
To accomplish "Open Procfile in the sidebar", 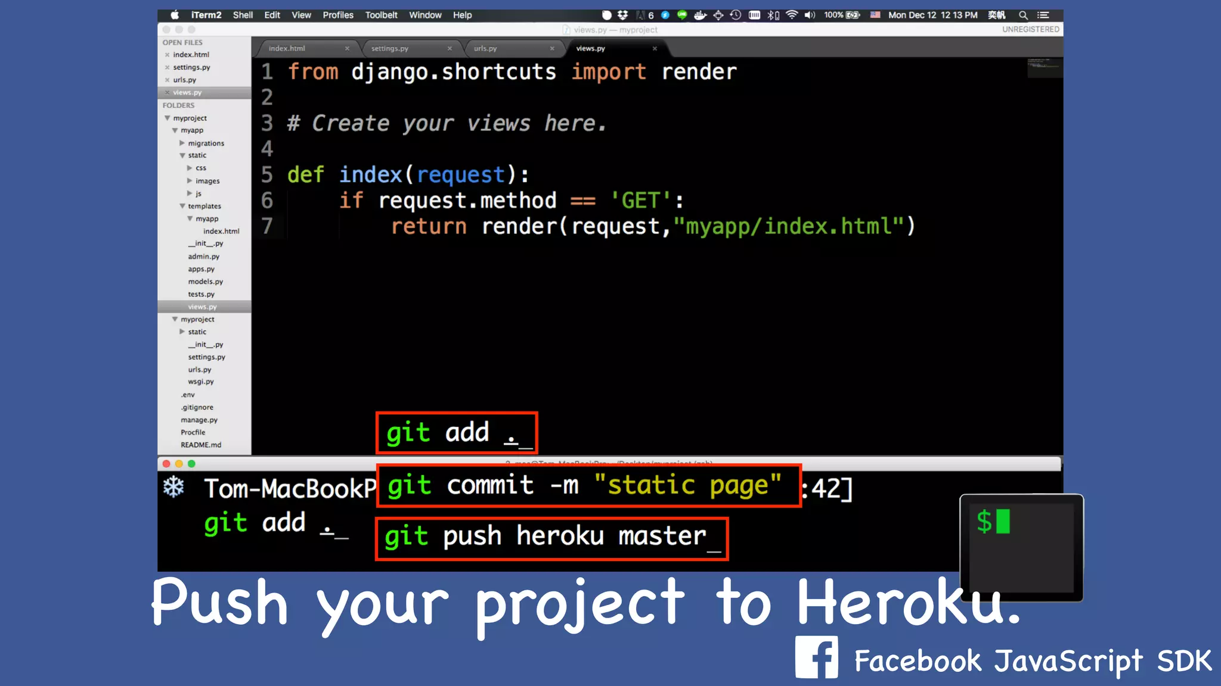I will point(193,432).
